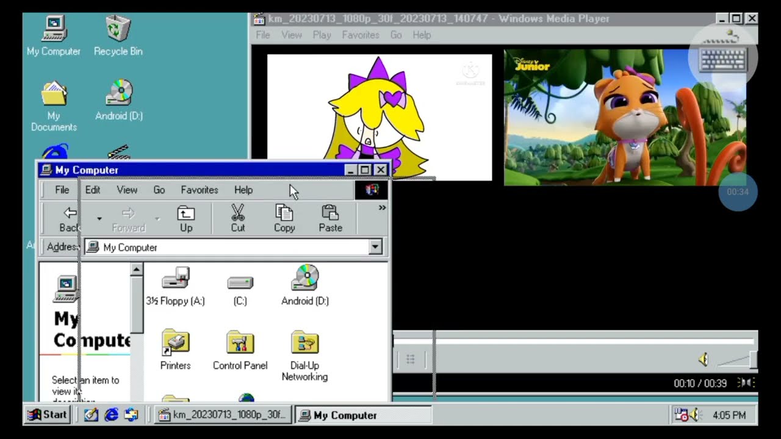Click the on-screen keyboard overlay icon
The height and width of the screenshot is (439, 781).
[x=723, y=57]
